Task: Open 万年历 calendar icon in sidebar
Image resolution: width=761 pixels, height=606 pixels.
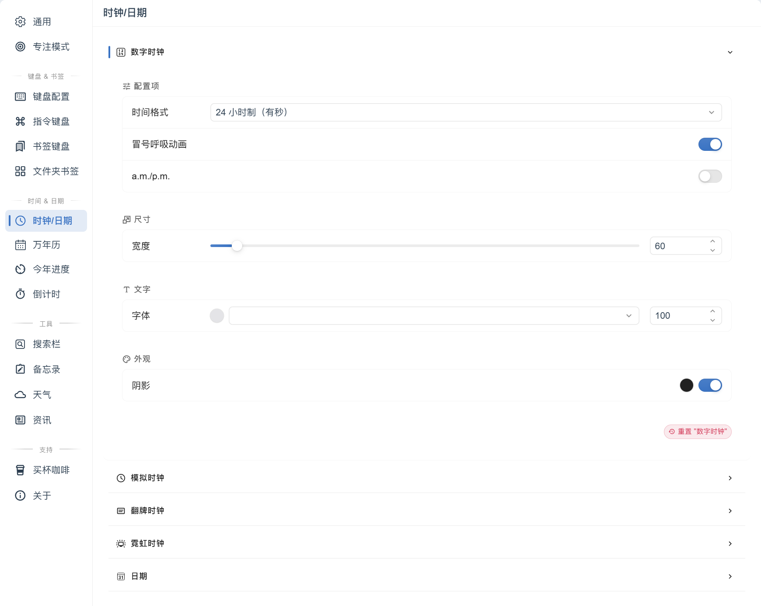Action: click(20, 245)
